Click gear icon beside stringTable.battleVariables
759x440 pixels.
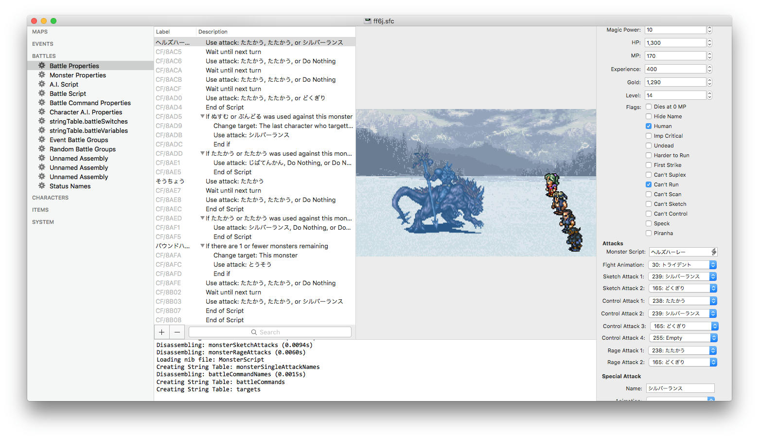coord(42,130)
